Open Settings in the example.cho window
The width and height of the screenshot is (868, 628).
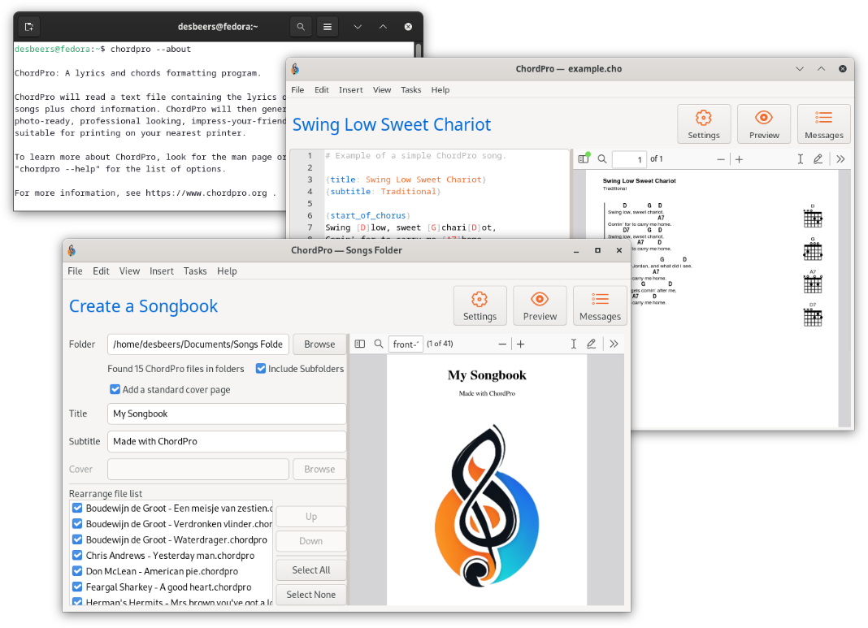(x=704, y=124)
